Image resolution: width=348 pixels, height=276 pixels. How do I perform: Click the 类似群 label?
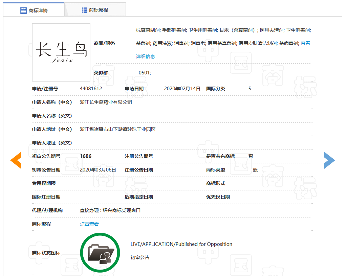pos(101,73)
